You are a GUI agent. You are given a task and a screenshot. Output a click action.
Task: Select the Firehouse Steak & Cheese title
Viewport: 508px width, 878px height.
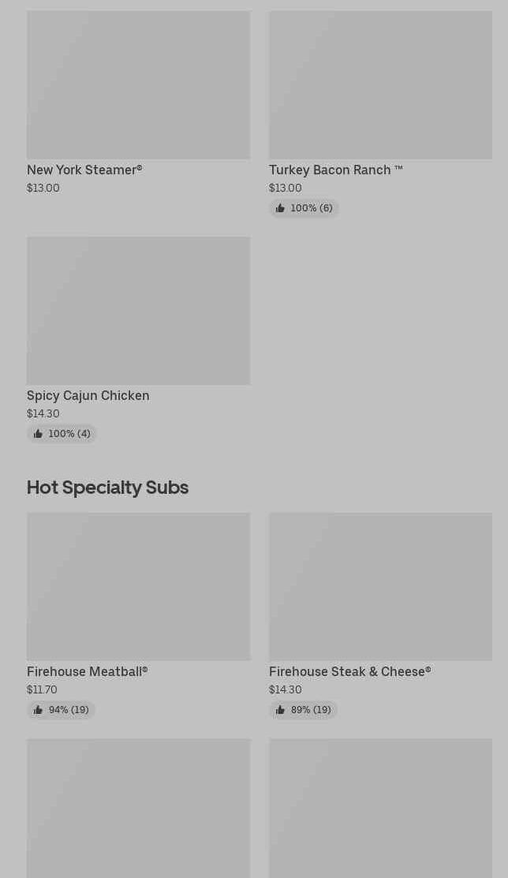point(349,671)
